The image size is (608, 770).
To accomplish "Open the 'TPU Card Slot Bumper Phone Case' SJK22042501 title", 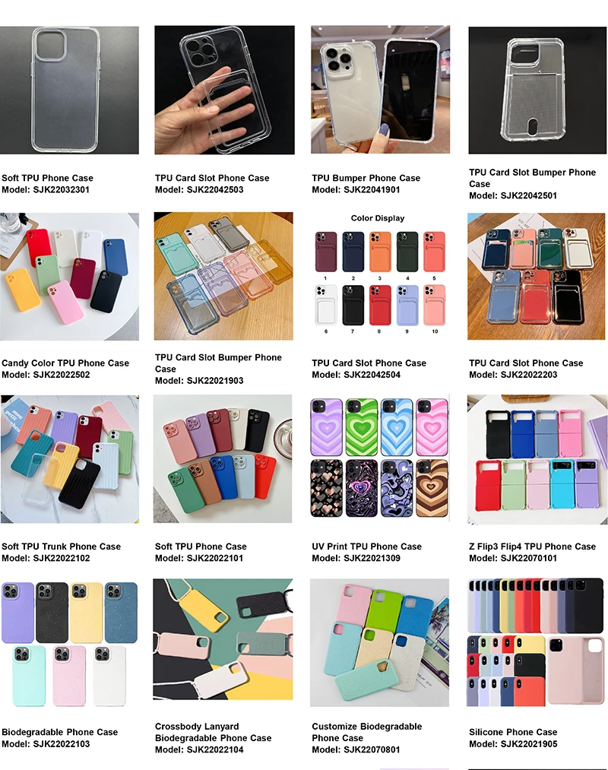I will [532, 178].
